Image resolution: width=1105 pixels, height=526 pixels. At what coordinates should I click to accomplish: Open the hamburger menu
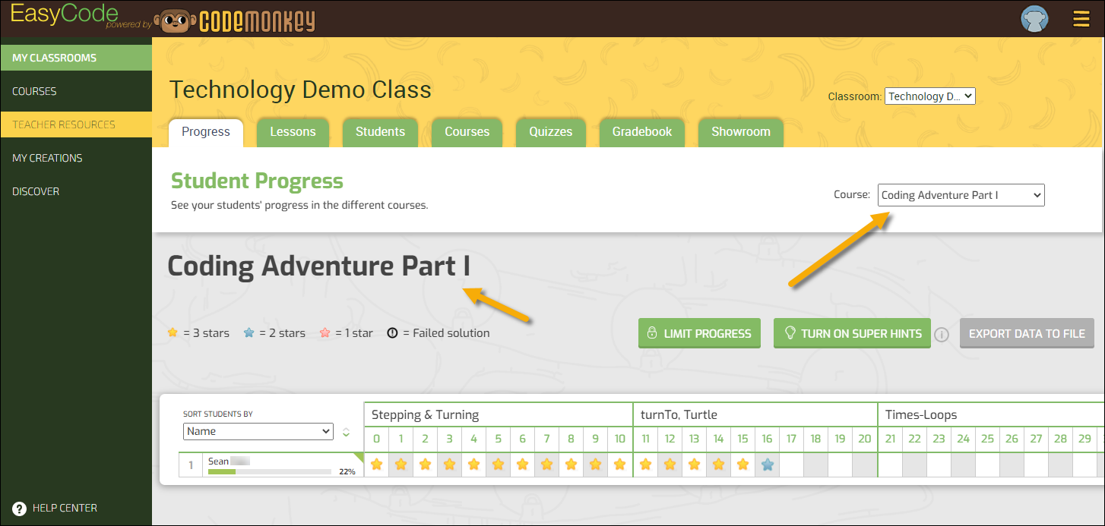[1081, 19]
